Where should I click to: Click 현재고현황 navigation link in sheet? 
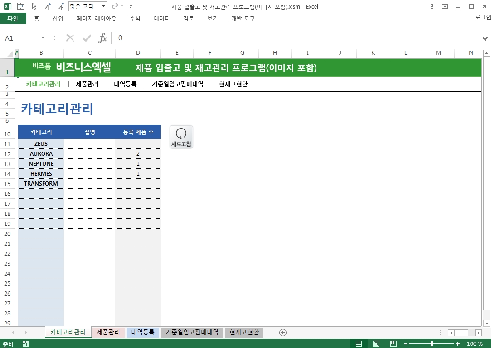(233, 84)
